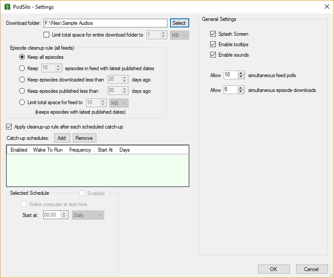Viewport: 334px width, 278px height.
Task: Decrease simultaneous episode downloads with down arrow
Action: pos(241,92)
